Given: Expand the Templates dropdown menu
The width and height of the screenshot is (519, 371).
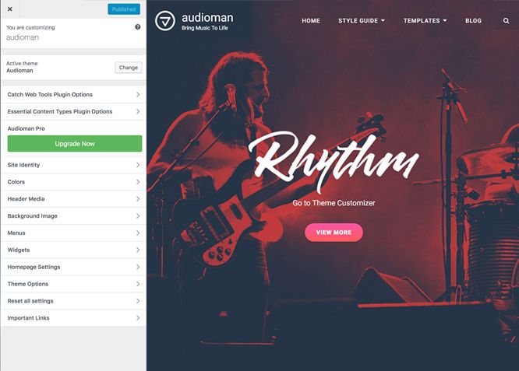Looking at the screenshot, I should [x=425, y=21].
